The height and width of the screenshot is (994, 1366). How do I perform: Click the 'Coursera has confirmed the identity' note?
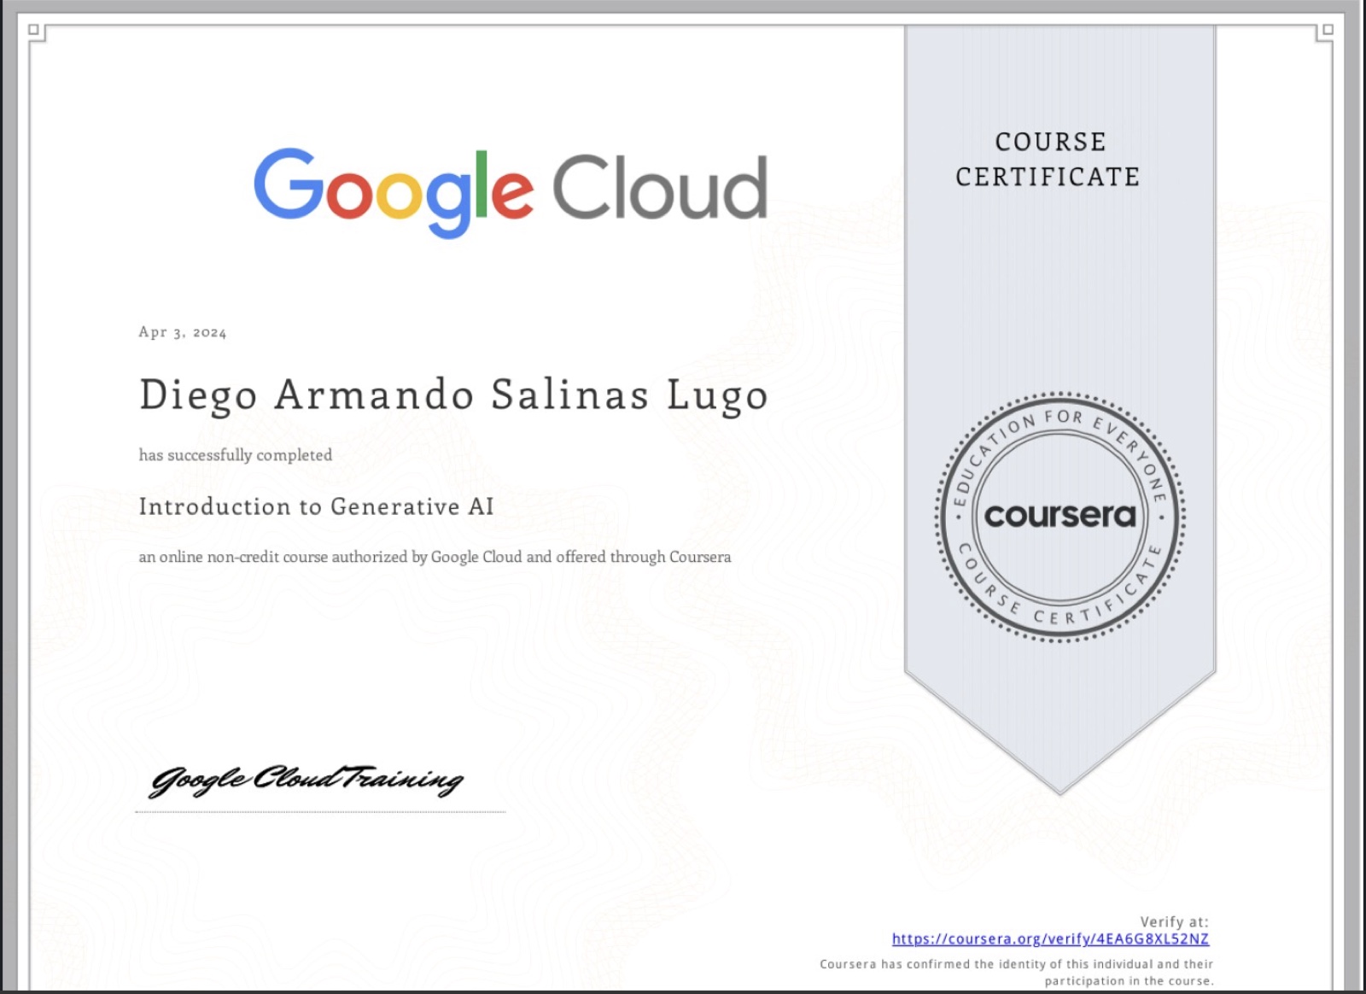tap(1016, 972)
